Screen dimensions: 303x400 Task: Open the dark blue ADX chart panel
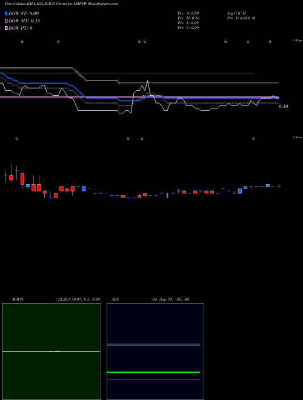click(155, 352)
